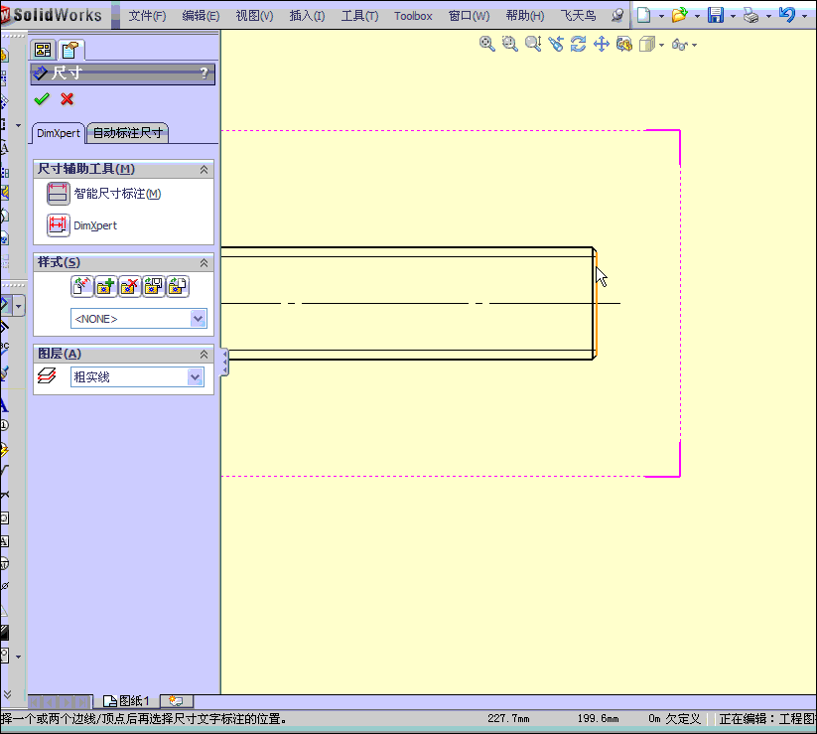
Task: Open the 工具(T) menu
Action: click(x=359, y=16)
